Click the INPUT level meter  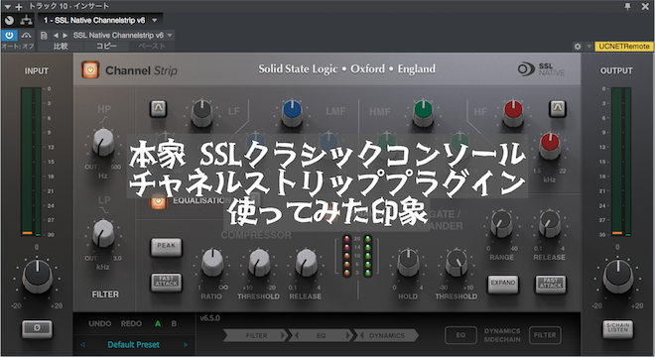click(x=32, y=162)
